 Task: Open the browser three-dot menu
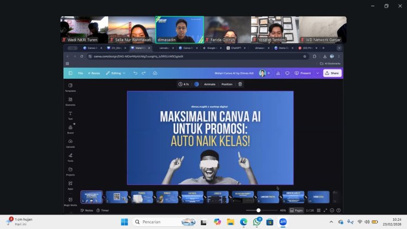(339, 56)
